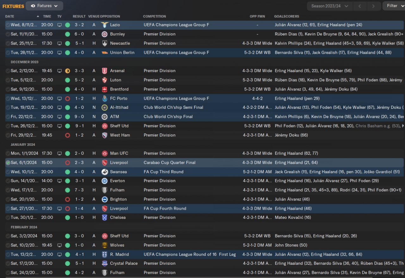Click goalscorer text 'John Stones (50)'
This screenshot has width=405, height=278.
tap(291, 245)
